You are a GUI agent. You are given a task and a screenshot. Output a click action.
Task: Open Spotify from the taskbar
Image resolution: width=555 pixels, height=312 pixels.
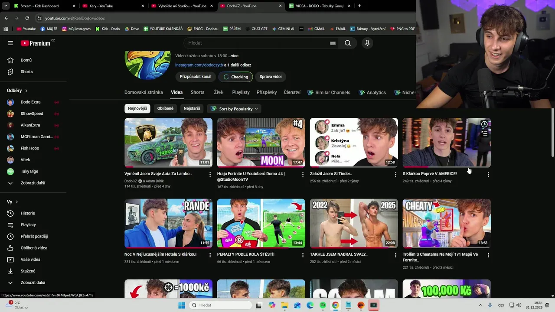323,305
